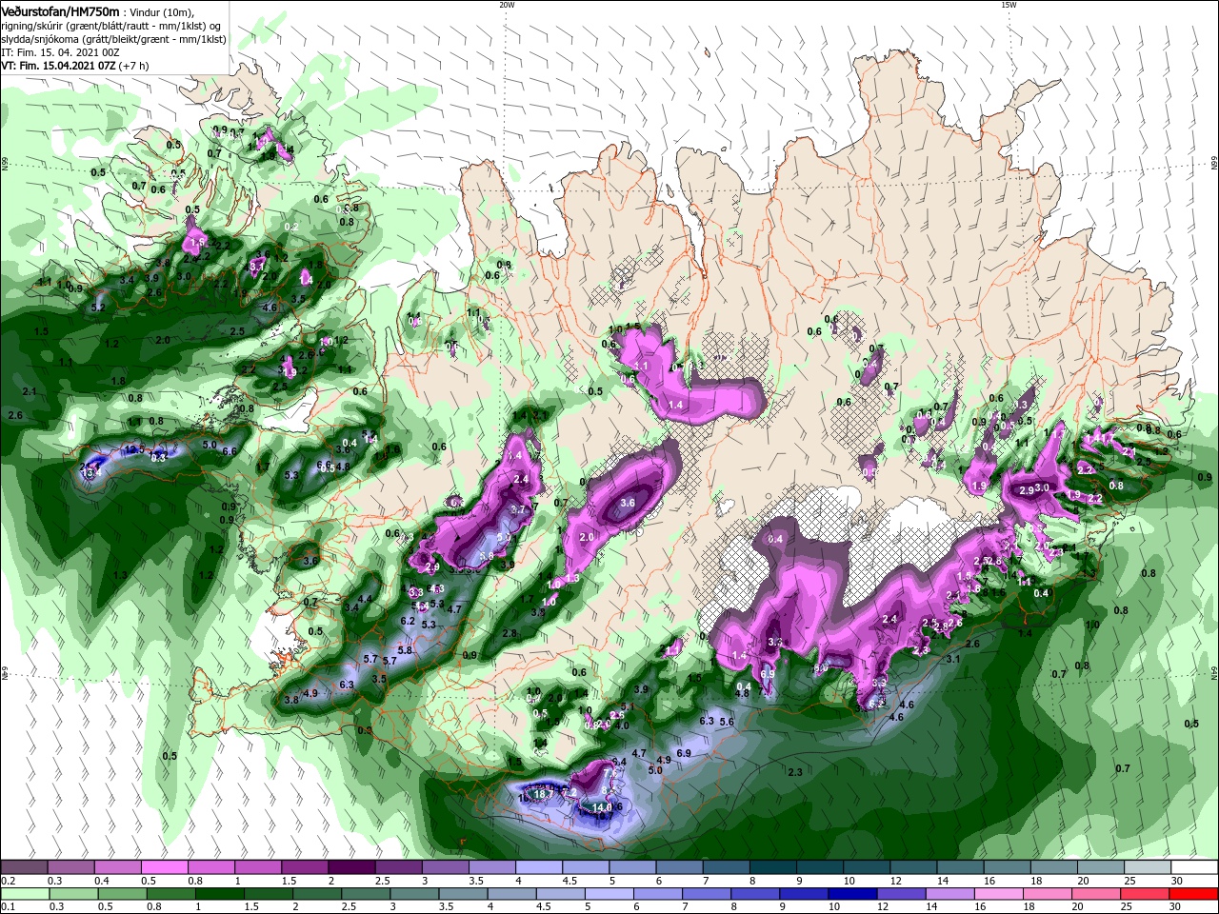The image size is (1219, 914).
Task: Click the 14.0 precipitation value
Action: coord(602,807)
